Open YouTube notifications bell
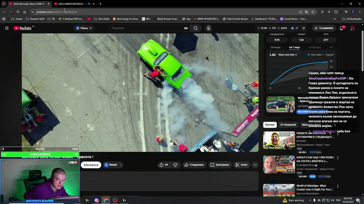The image size is (364, 204). pyautogui.click(x=342, y=28)
